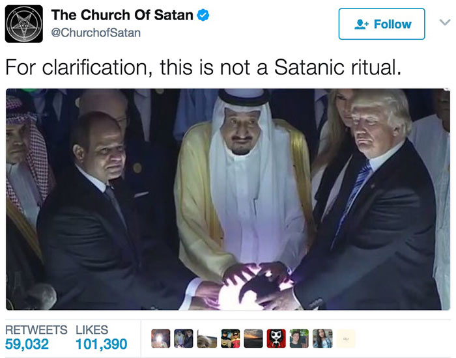
Task: Open the liker avatar with white-haired head
Action: (x=207, y=338)
